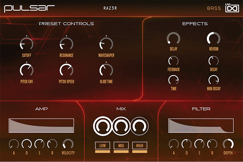
Task: Click the indicator bar under LOW
Action: [103, 152]
